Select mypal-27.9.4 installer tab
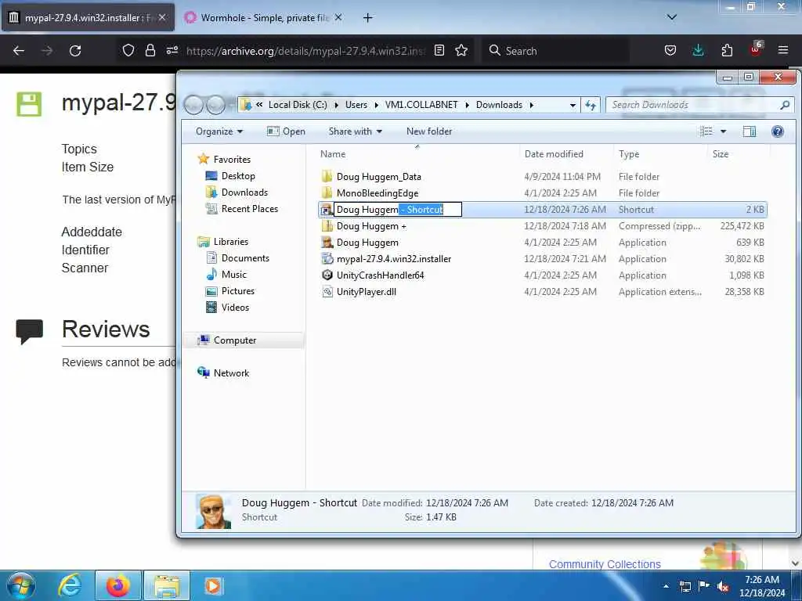The width and height of the screenshot is (802, 601). click(x=88, y=17)
